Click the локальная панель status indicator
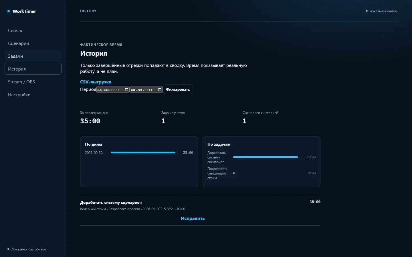412x257 pixels. pos(382,11)
